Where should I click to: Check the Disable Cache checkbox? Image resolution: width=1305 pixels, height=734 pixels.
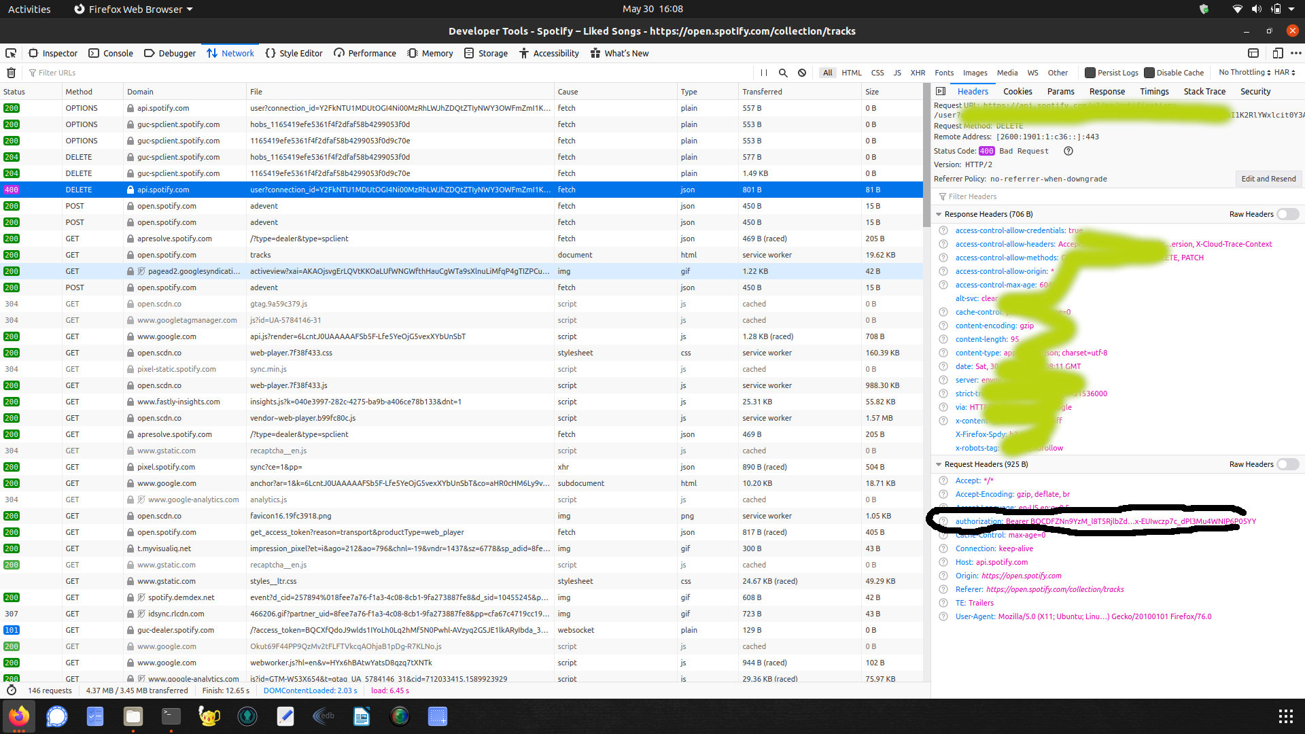1149,73
